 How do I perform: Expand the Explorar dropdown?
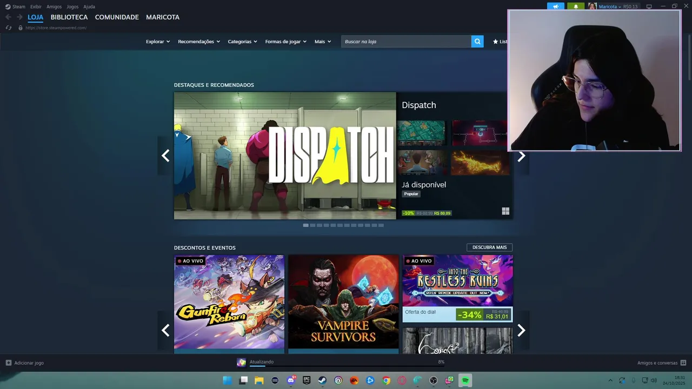[158, 42]
